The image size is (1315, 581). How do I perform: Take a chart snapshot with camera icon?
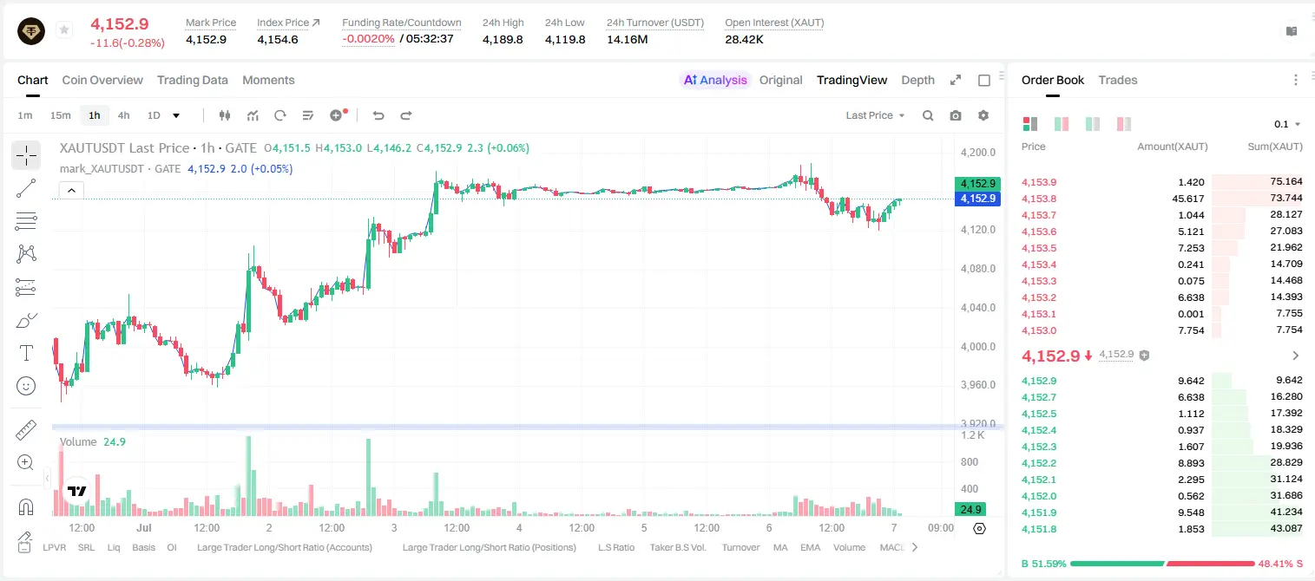[x=956, y=115]
